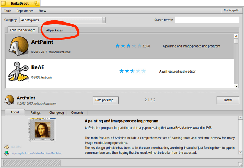The image size is (244, 168).
Task: Click the package list scrollbar thumb
Action: tap(236, 41)
